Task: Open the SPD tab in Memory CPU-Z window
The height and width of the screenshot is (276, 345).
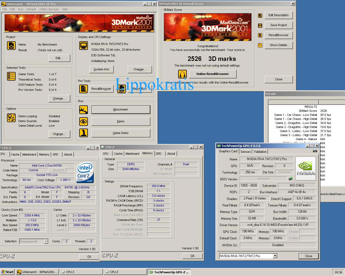Action: pos(158,154)
